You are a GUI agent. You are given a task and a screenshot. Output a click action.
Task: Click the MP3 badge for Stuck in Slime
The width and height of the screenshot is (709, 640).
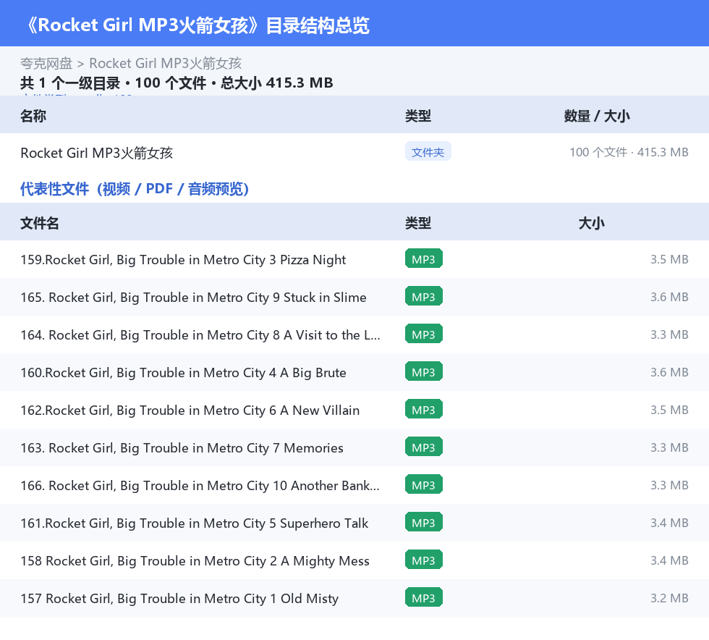[x=424, y=296]
